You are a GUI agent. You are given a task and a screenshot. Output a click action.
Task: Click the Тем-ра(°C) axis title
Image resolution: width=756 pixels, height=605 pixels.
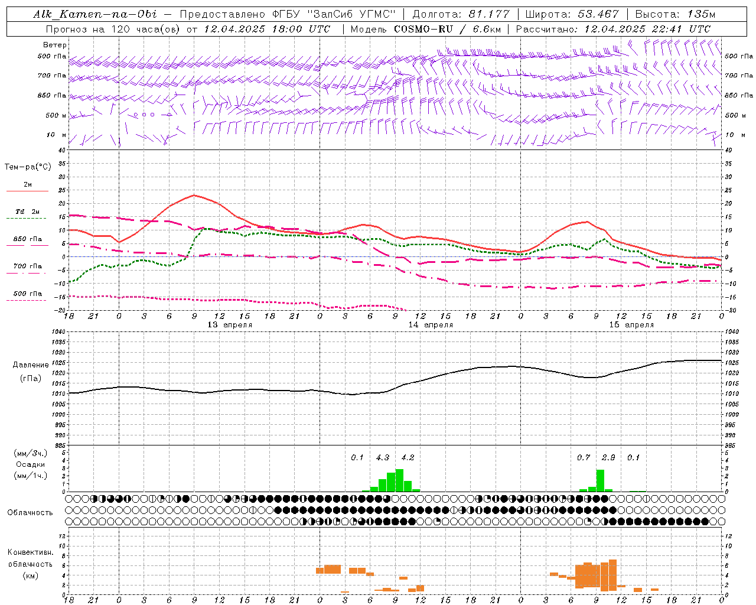coord(28,167)
